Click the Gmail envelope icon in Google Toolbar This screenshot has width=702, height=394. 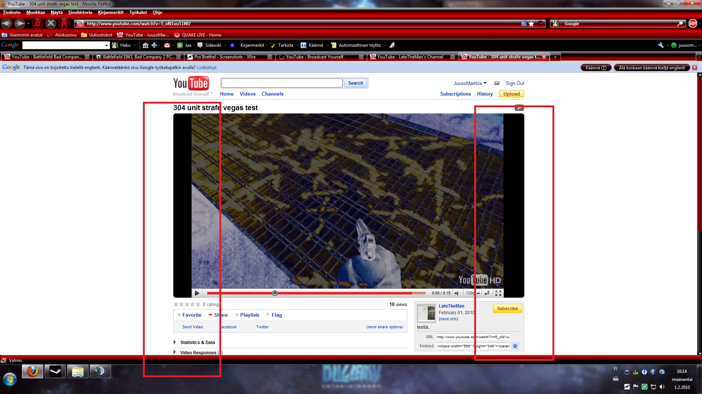(167, 45)
